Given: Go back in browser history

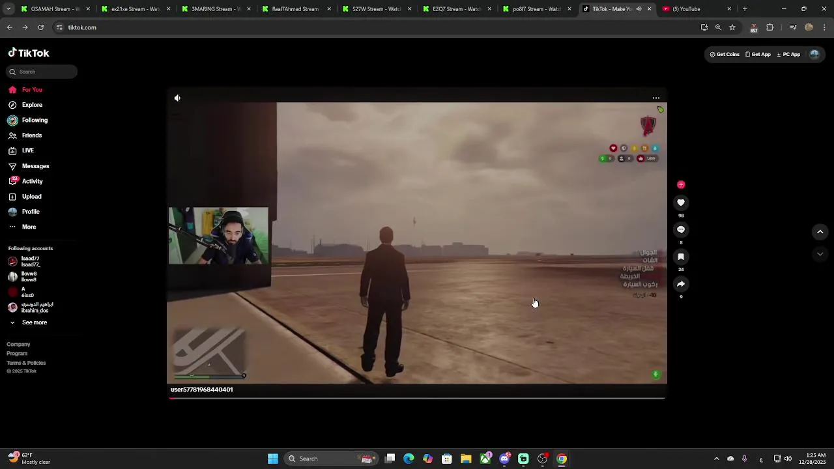Looking at the screenshot, I should coord(10,27).
